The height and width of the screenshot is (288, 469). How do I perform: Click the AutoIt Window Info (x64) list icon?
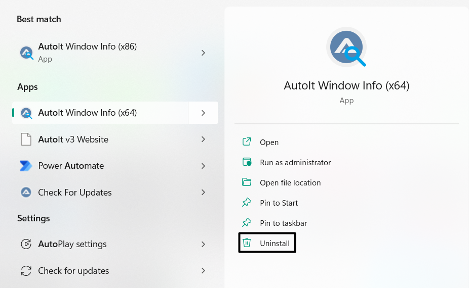26,113
